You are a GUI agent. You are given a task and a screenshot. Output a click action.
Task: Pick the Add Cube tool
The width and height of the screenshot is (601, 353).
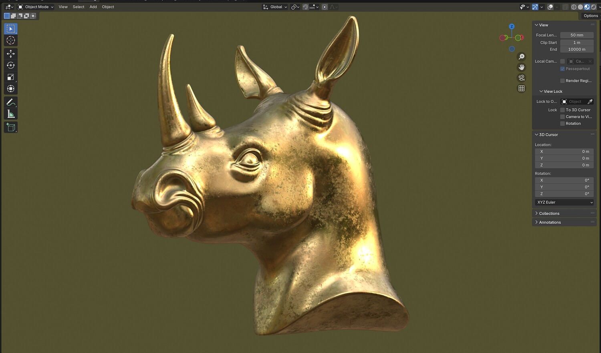[x=11, y=127]
